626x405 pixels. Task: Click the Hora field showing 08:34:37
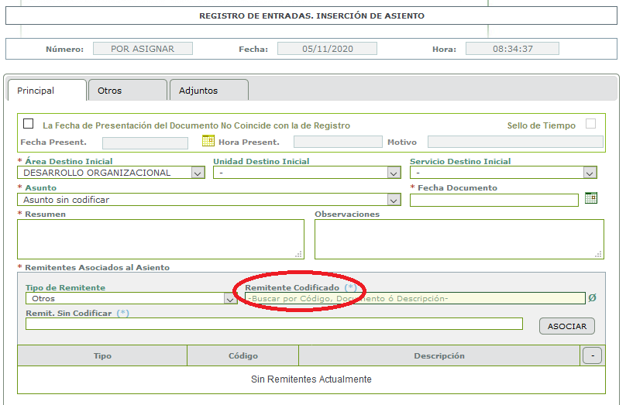tap(512, 49)
